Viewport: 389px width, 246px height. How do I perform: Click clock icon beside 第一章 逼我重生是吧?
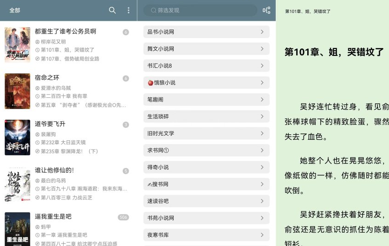37,235
